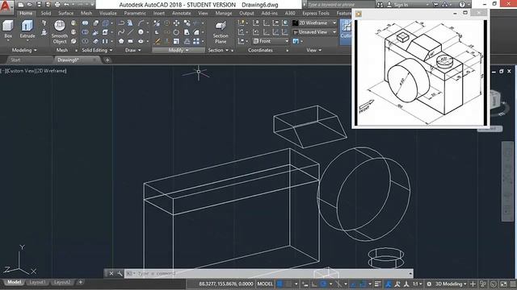Select the Rectangle draw tool

tap(130, 41)
